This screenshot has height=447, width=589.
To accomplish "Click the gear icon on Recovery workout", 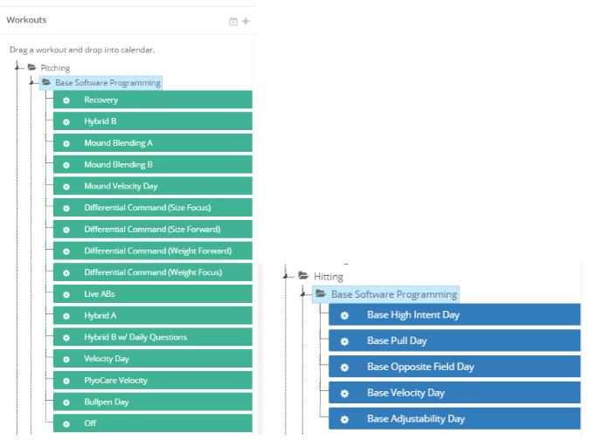I will [x=66, y=100].
